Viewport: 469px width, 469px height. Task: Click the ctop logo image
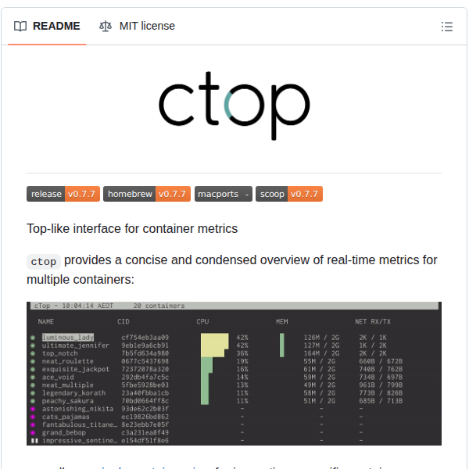pyautogui.click(x=234, y=106)
